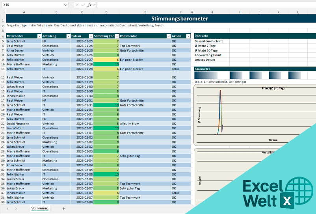This screenshot has width=316, height=214.
Task: Open the Abteilung column filter dropdown
Action: click(x=68, y=36)
